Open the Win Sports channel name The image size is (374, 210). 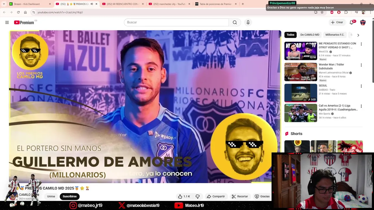tap(324, 114)
